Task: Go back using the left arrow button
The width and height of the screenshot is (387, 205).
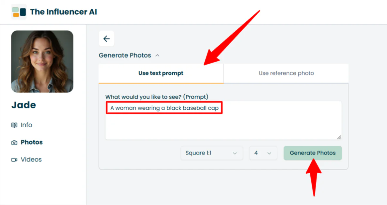Action: [106, 39]
